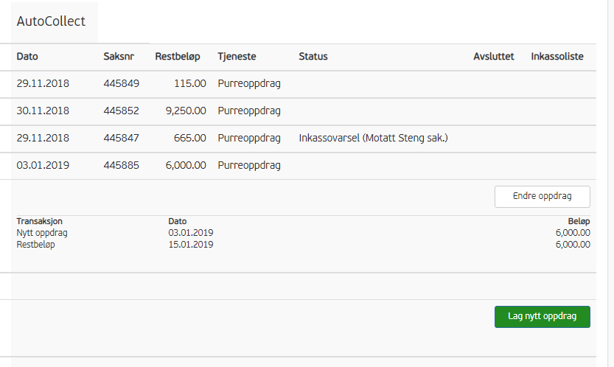Open the AutoCollect tab

tap(51, 21)
